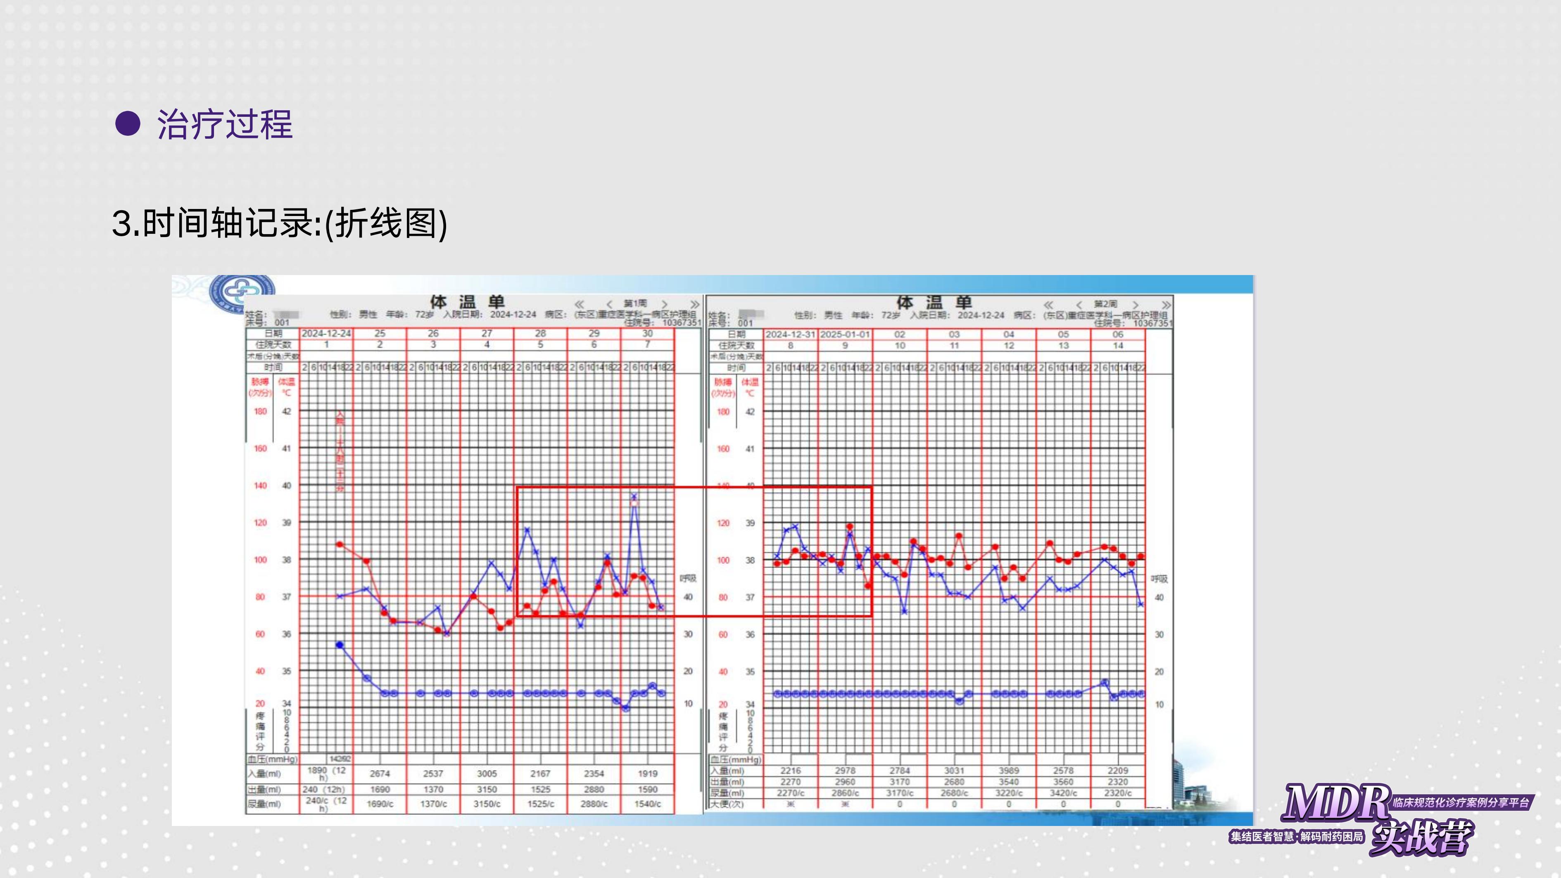Click the 临床规范化诊疗案例分享平台 banner
1561x878 pixels.
point(1461,802)
